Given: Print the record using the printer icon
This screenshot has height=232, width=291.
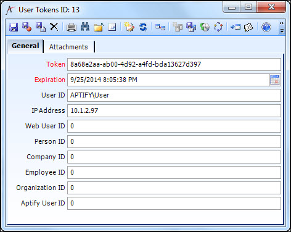Looking at the screenshot, I should (x=72, y=27).
